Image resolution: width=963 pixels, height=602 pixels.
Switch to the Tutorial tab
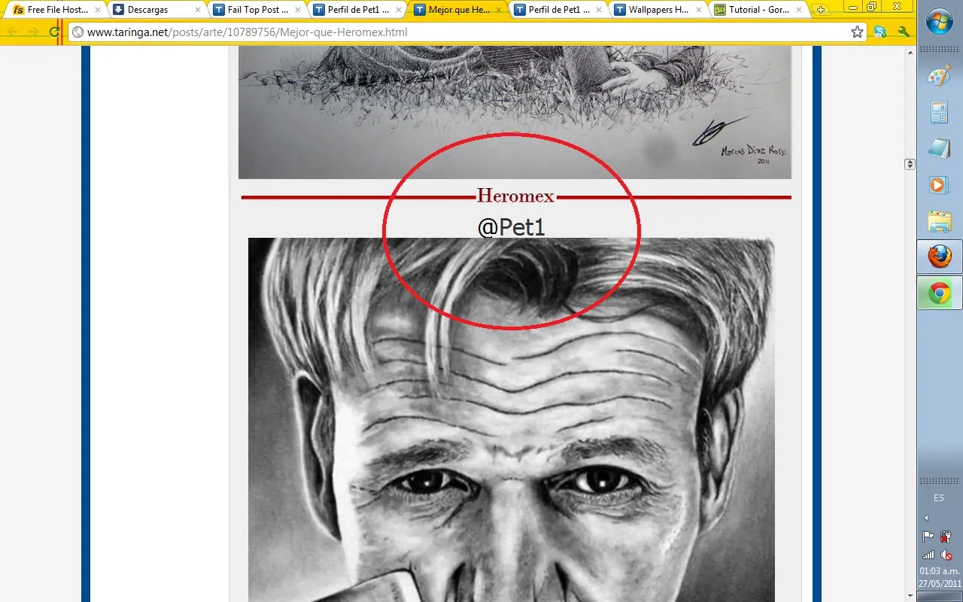click(758, 10)
